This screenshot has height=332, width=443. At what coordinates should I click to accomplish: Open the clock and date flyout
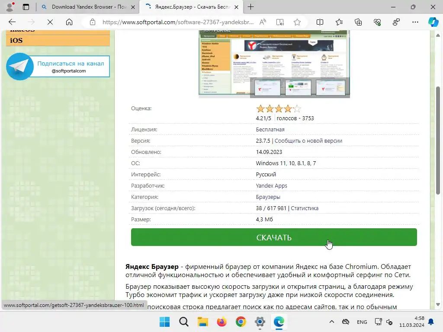point(412,322)
